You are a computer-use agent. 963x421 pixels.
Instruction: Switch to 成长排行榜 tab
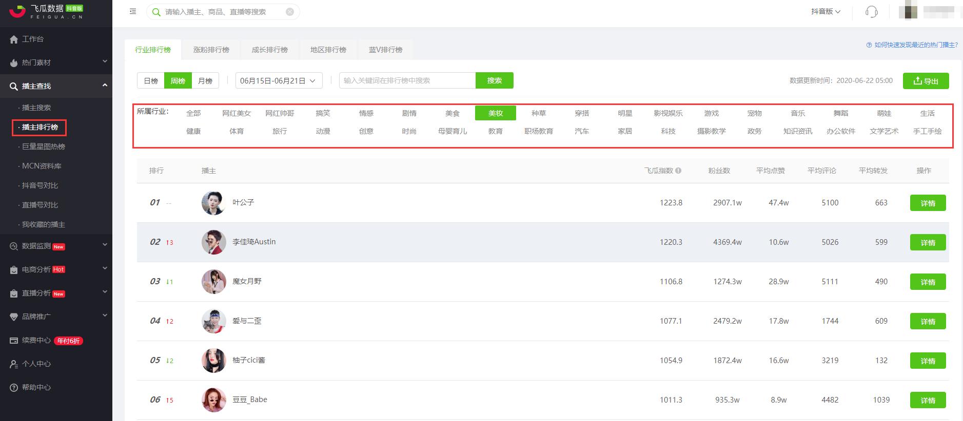270,50
